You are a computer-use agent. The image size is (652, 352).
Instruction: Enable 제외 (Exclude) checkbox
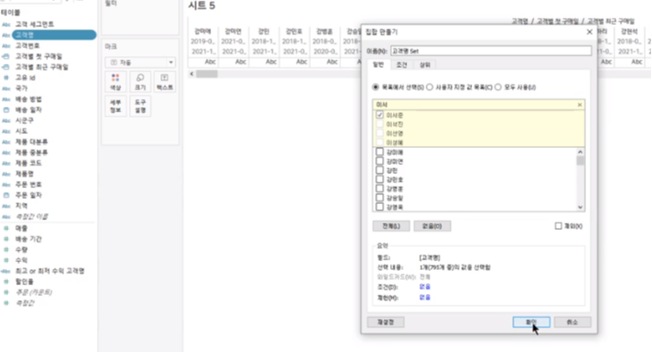[558, 226]
